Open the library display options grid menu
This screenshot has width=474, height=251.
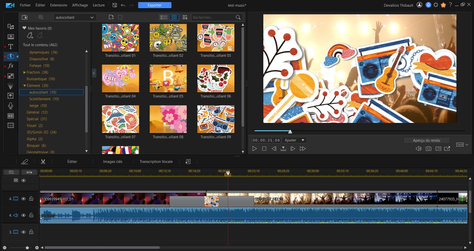pos(185,17)
